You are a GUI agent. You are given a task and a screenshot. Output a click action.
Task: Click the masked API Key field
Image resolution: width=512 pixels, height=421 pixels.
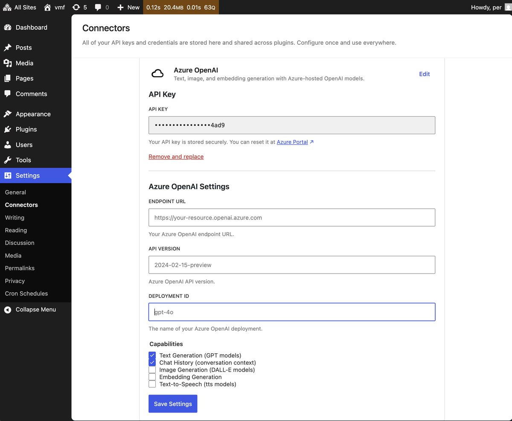point(292,125)
